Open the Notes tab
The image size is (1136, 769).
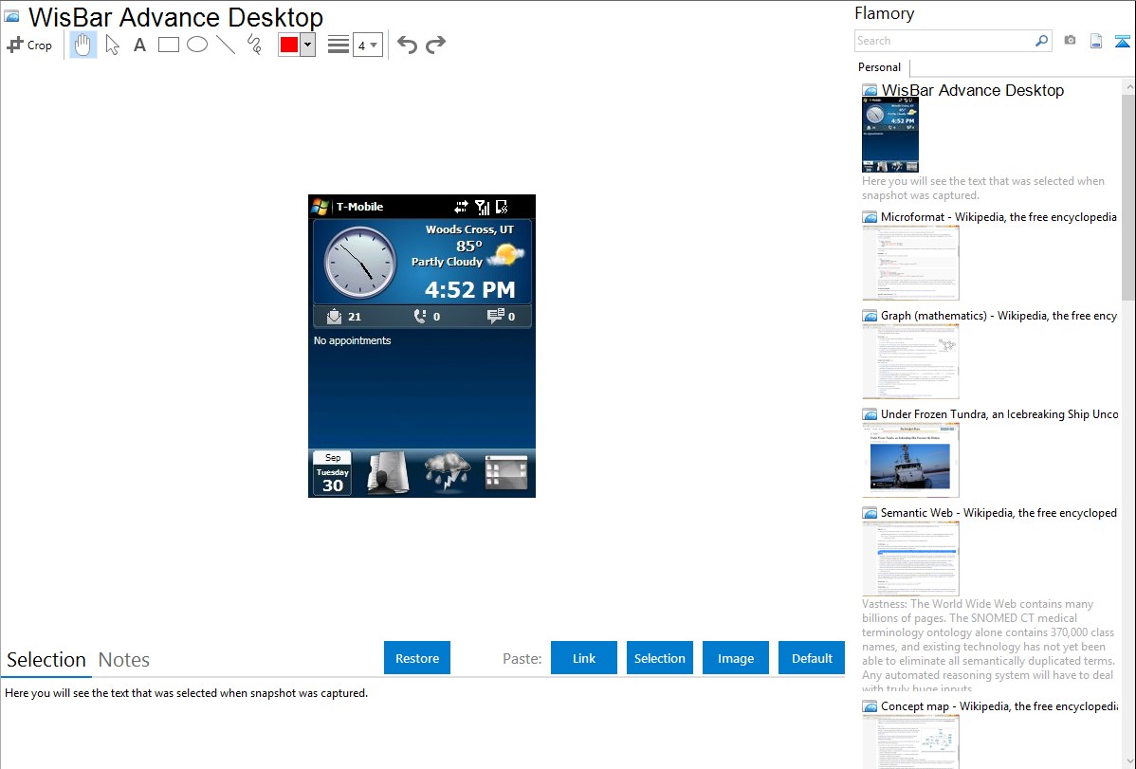(124, 660)
